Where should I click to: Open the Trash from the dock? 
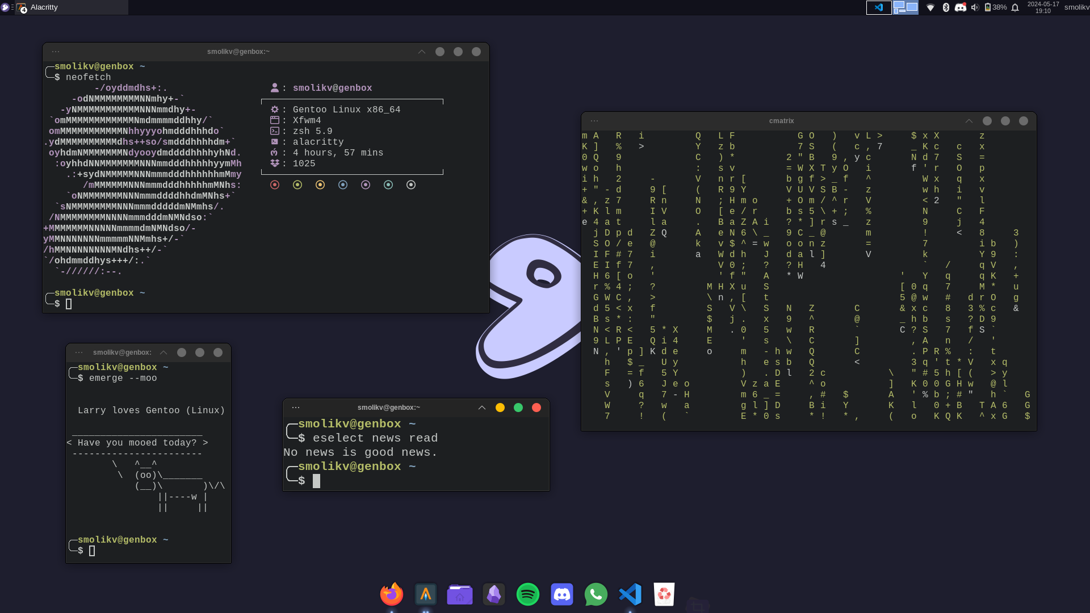click(x=664, y=594)
